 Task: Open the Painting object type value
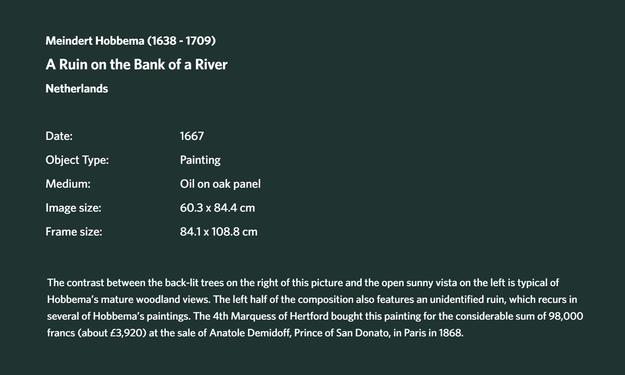(200, 160)
